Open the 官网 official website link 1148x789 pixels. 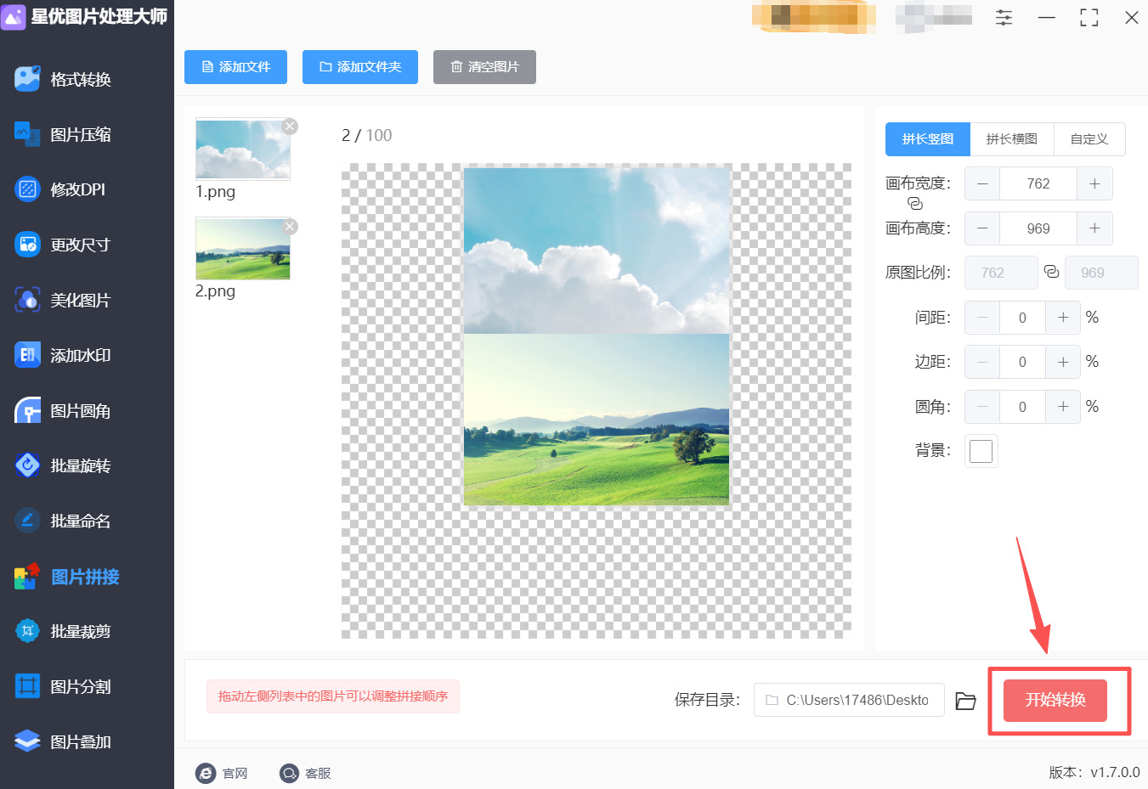click(x=222, y=773)
